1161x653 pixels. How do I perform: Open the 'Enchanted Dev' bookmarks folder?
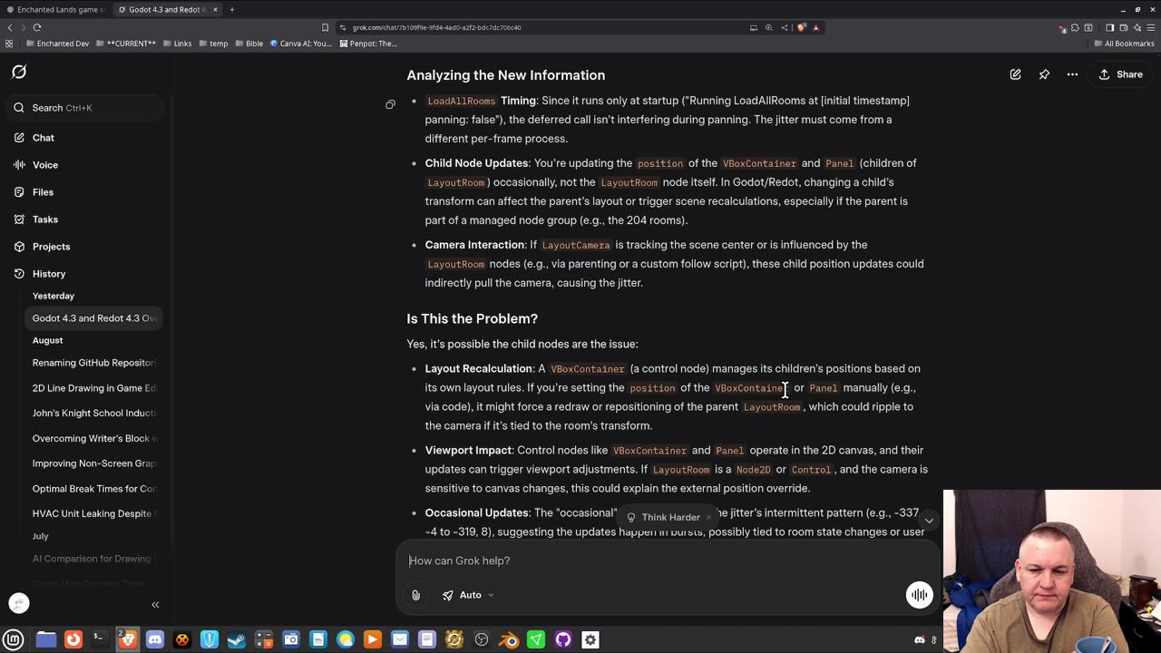point(57,44)
